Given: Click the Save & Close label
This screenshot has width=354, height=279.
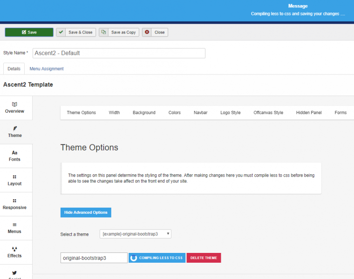Looking at the screenshot, I should 81,32.
